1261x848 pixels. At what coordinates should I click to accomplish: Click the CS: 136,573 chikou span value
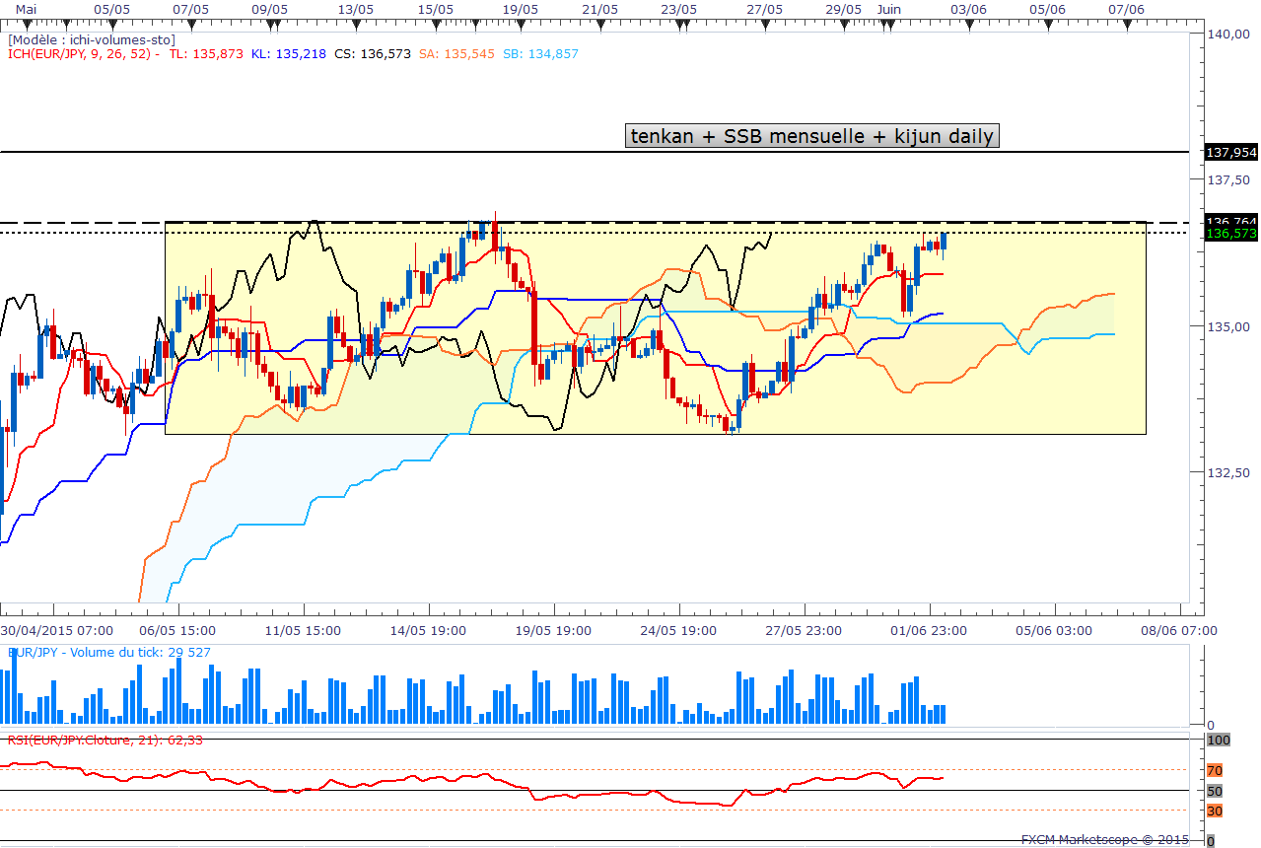(x=373, y=53)
